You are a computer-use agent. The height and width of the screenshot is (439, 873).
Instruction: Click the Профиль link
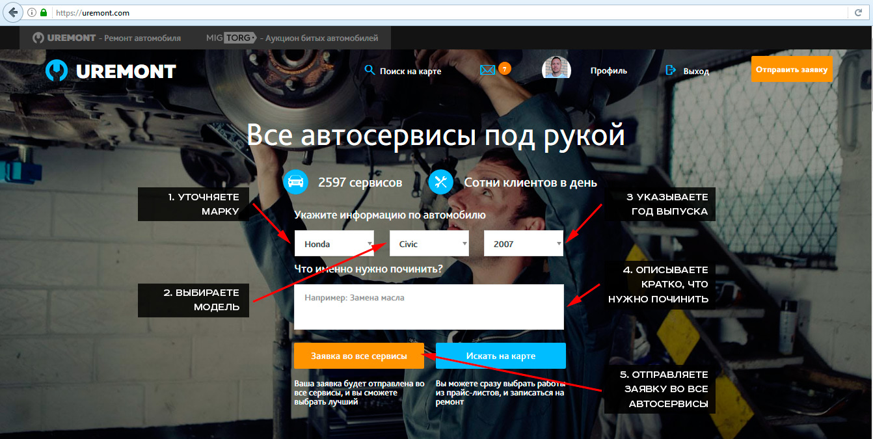[x=608, y=71]
